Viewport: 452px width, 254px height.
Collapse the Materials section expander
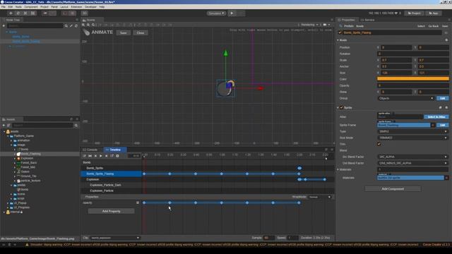click(x=338, y=169)
